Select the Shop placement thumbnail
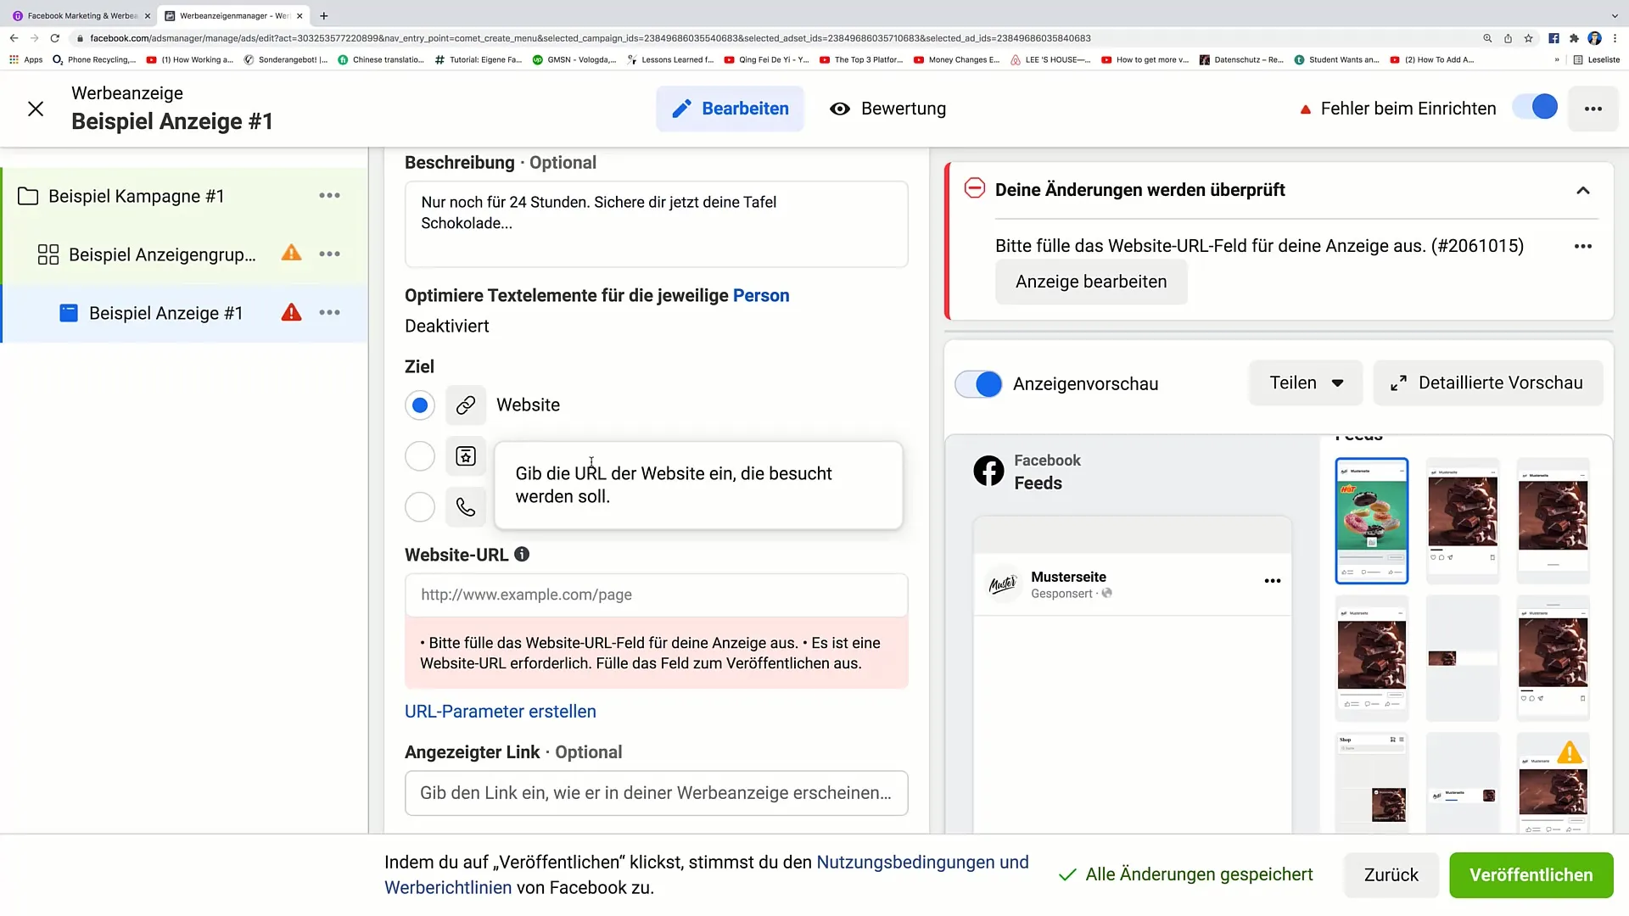 [1372, 785]
